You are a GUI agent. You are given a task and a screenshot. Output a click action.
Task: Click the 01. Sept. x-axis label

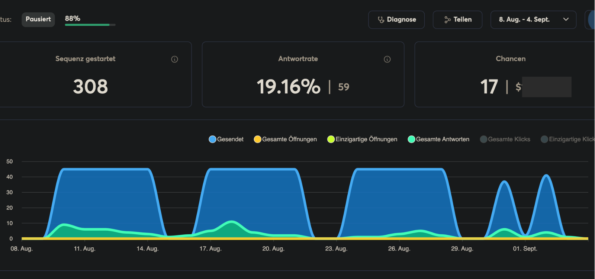(525, 248)
